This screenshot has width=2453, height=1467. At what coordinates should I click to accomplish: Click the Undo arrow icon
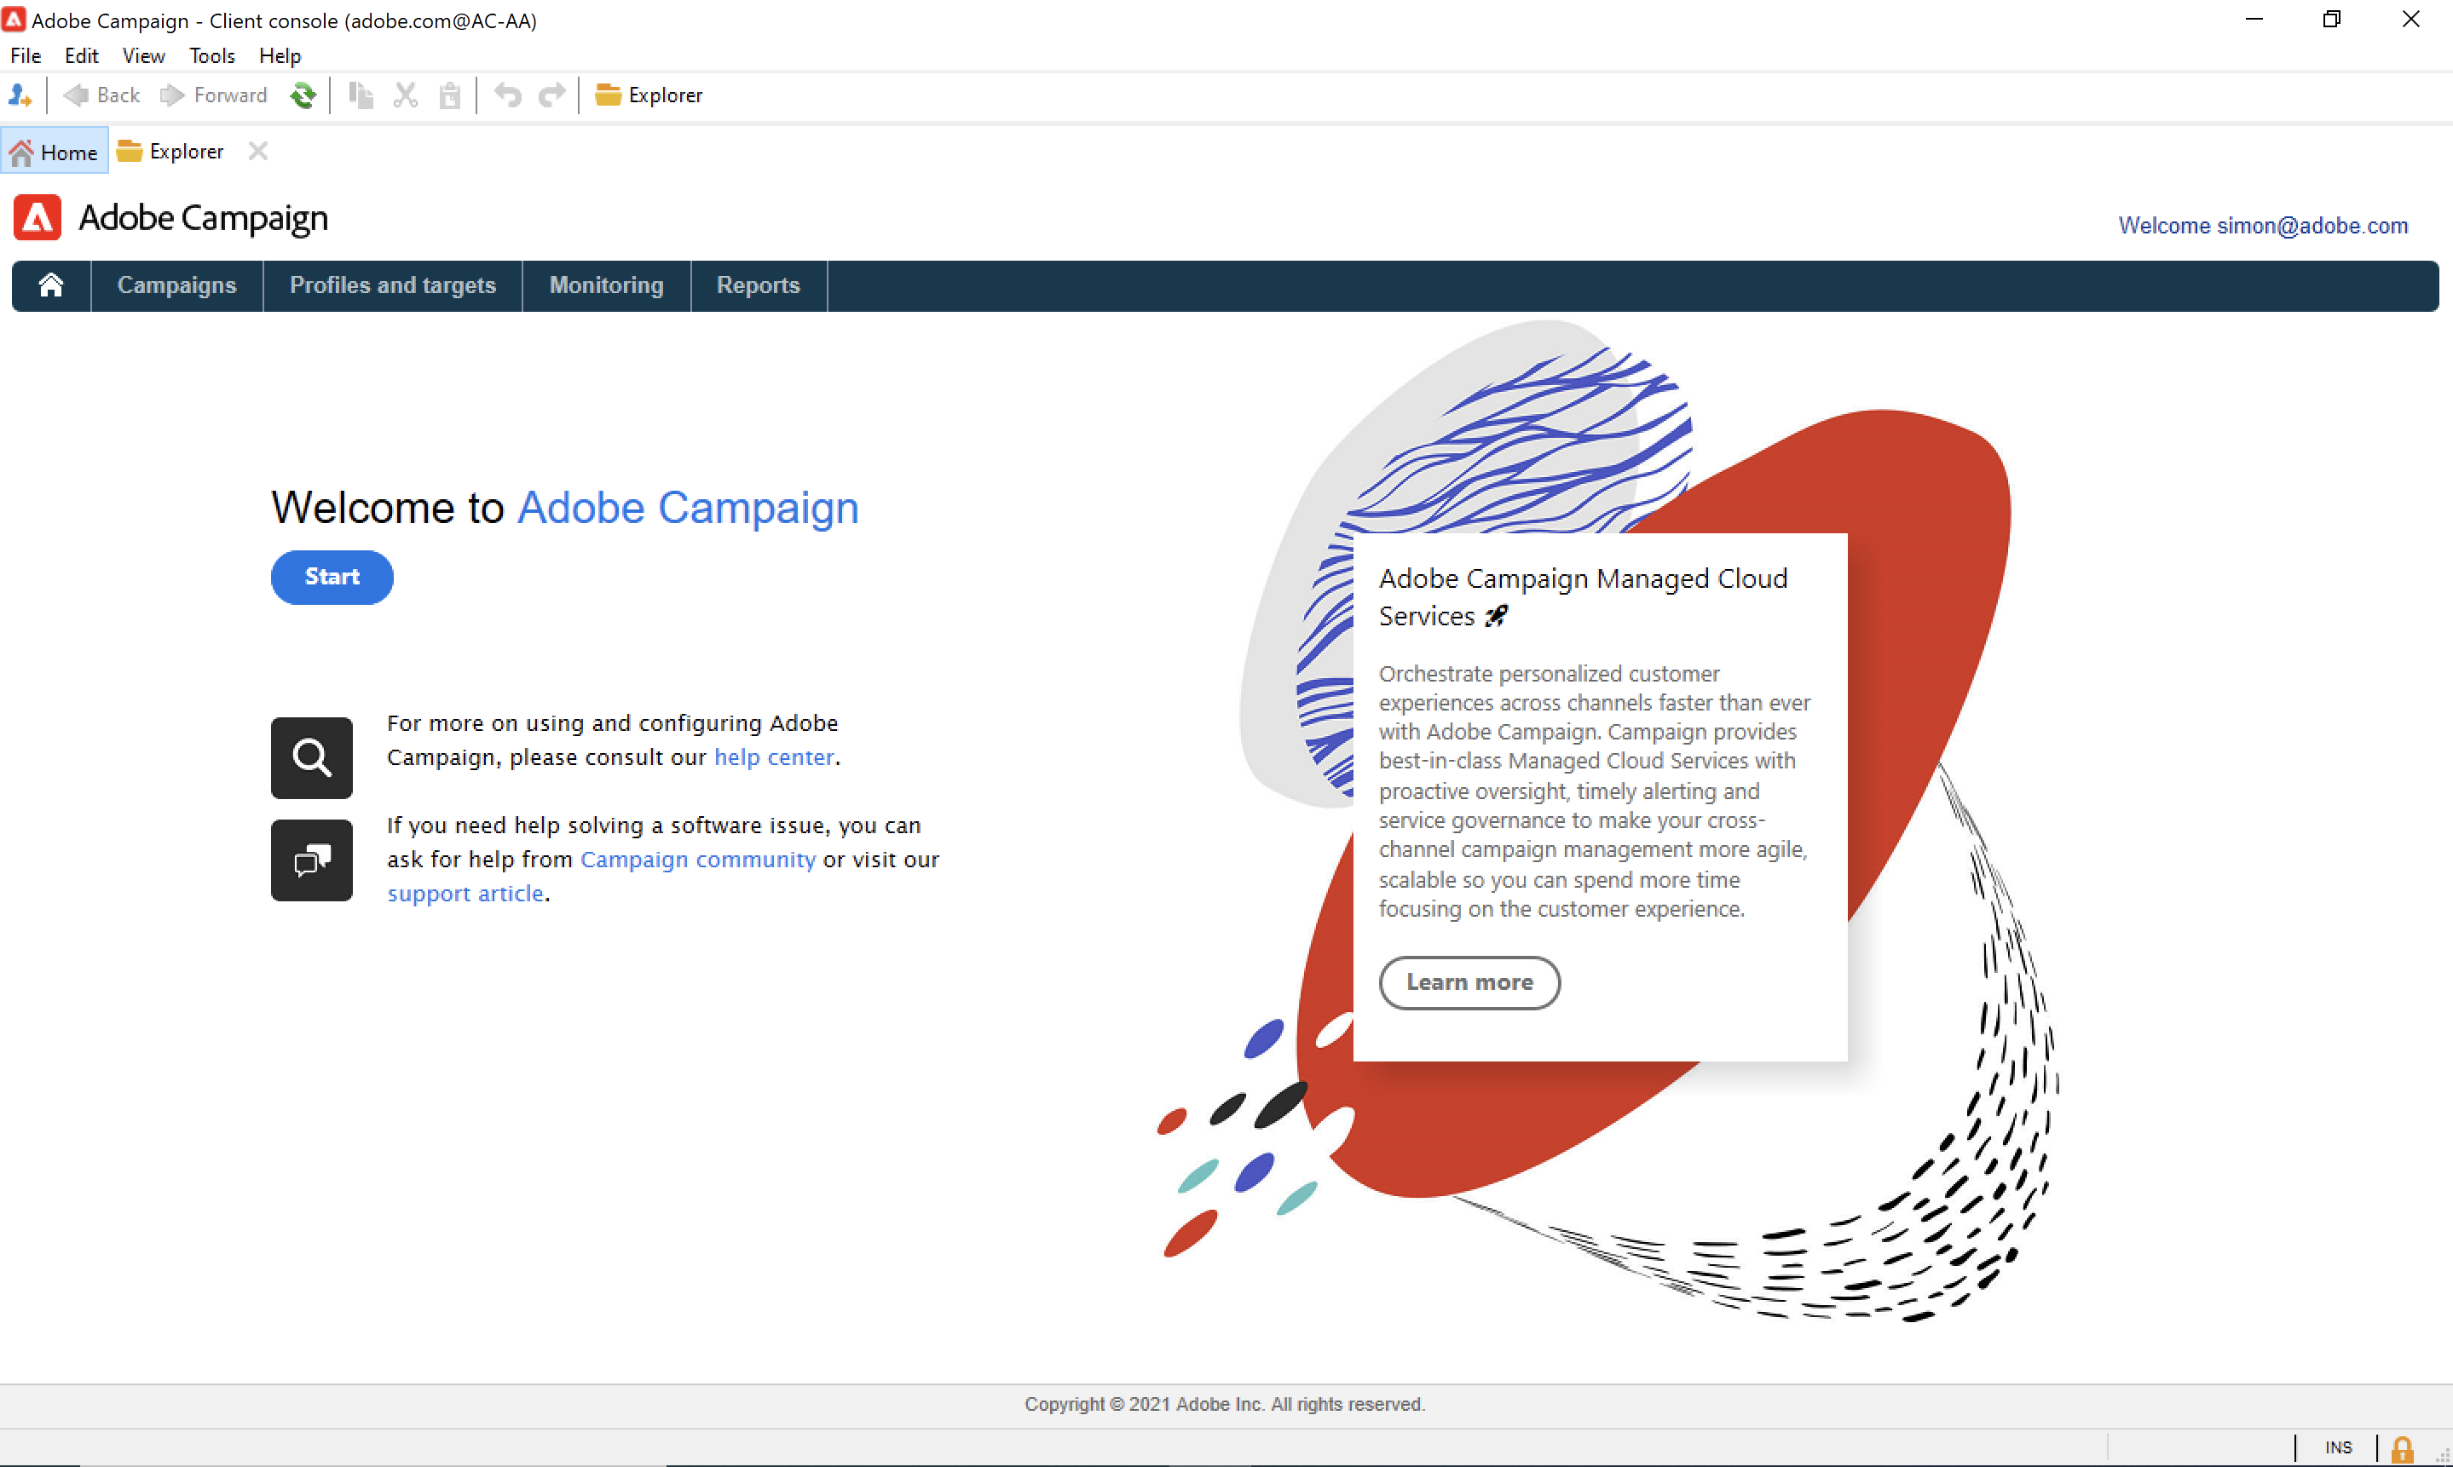tap(508, 95)
